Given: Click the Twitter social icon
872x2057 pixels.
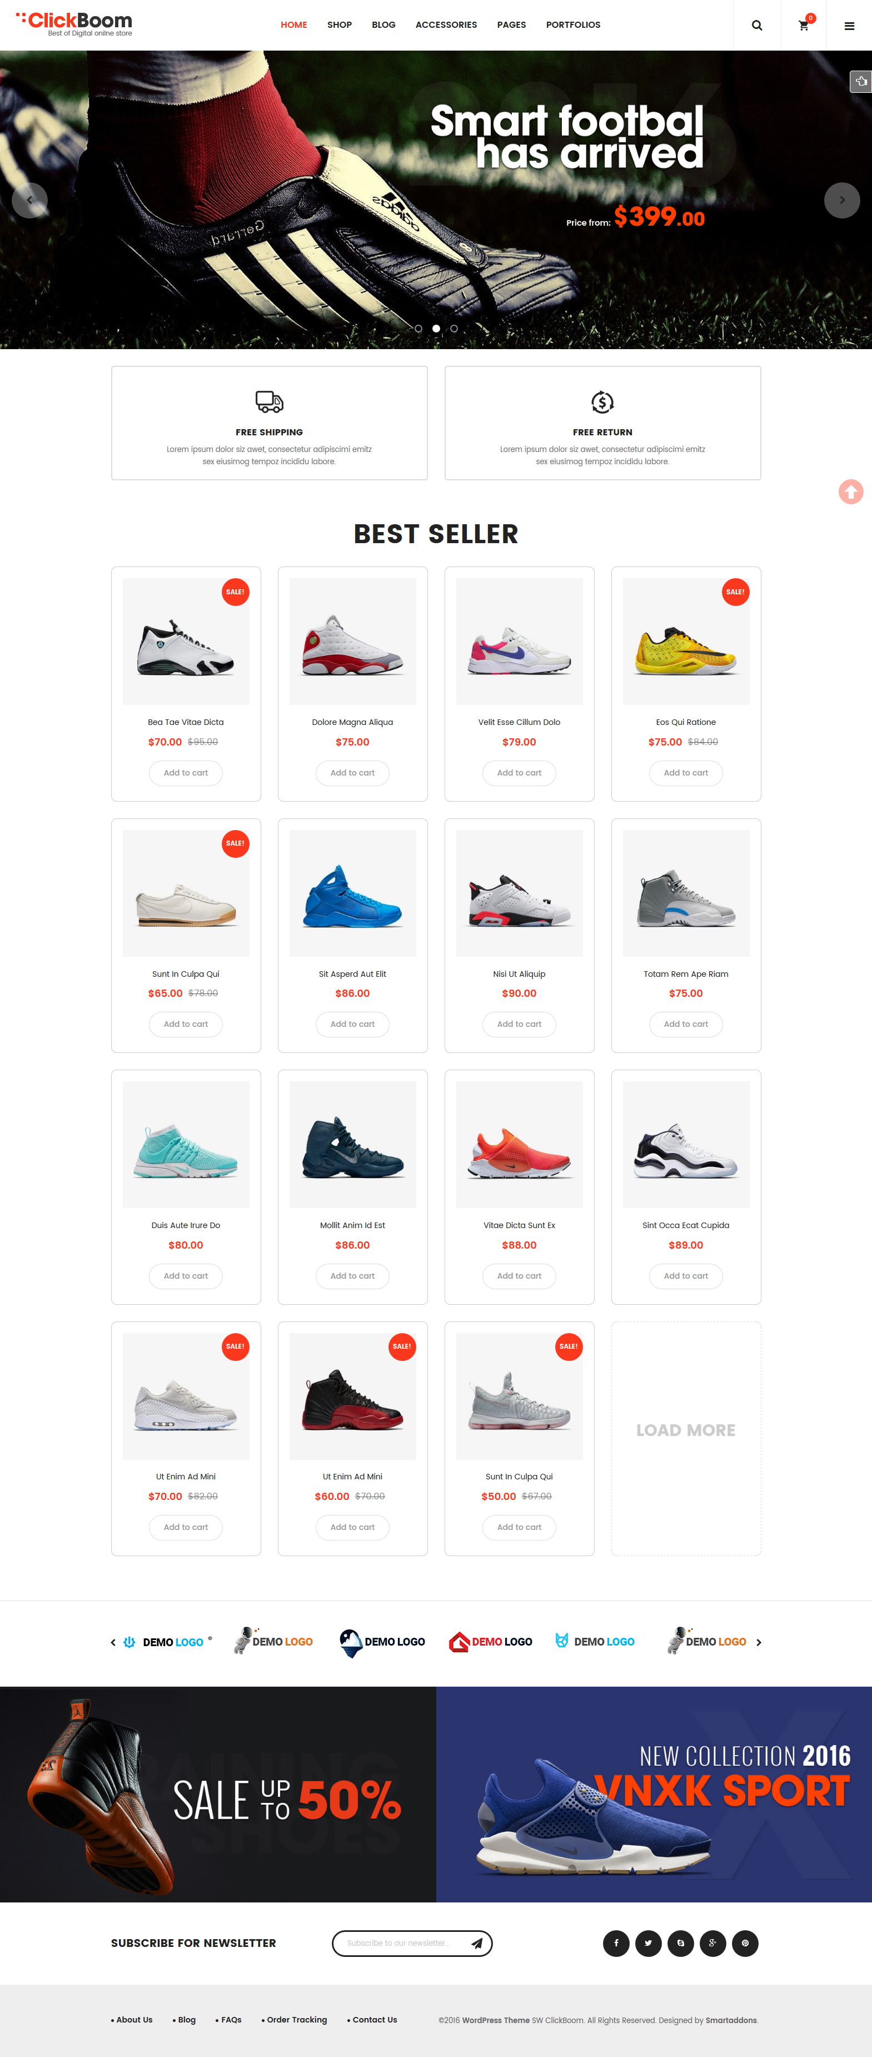Looking at the screenshot, I should click(647, 1943).
